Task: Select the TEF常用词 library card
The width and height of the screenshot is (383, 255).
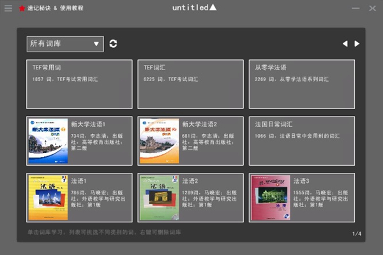Action: pyautogui.click(x=79, y=84)
